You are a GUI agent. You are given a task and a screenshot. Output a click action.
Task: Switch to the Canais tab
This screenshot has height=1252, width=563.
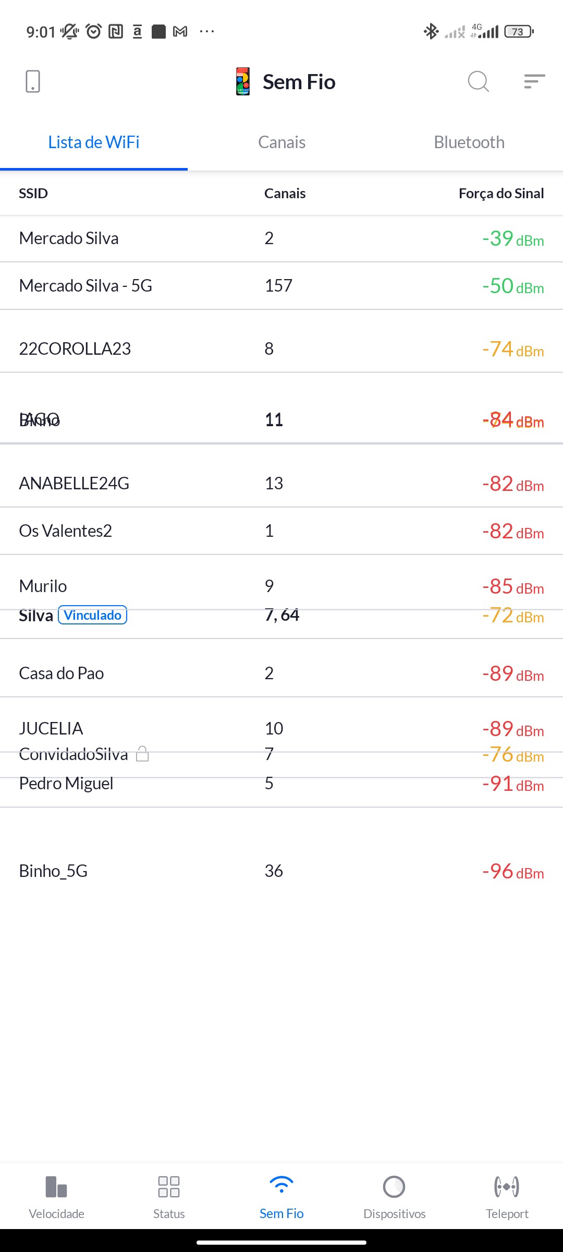(281, 142)
